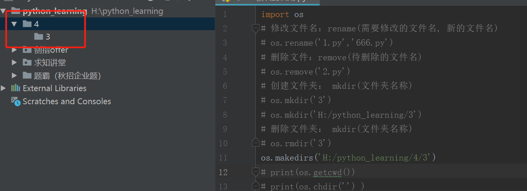Click the os.mkdir('3') comment line

click(x=296, y=100)
